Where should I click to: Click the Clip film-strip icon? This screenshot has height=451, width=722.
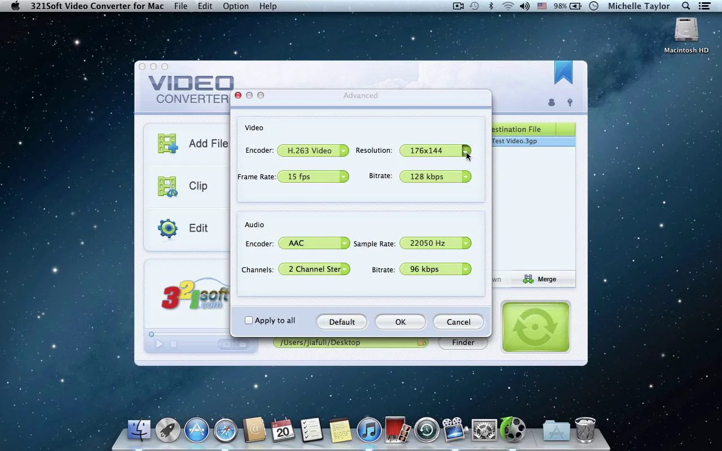(x=168, y=187)
